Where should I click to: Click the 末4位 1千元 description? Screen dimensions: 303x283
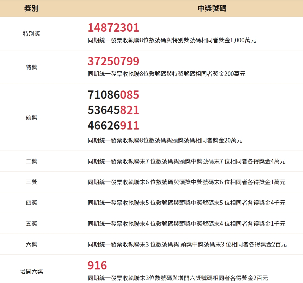187,224
